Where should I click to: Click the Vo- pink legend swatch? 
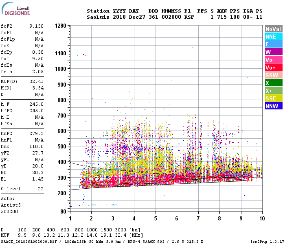(x=274, y=60)
